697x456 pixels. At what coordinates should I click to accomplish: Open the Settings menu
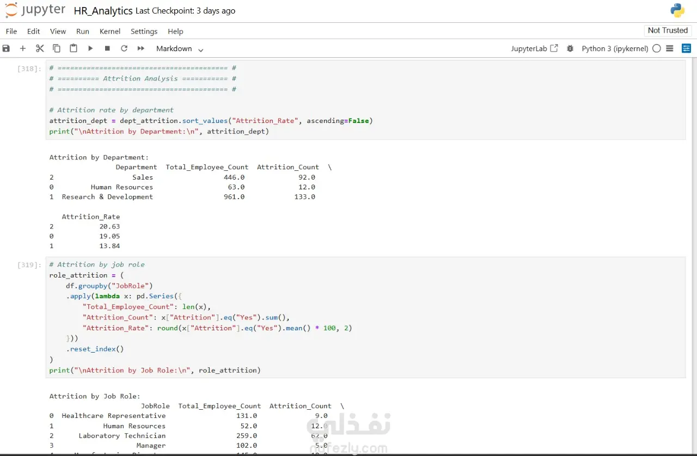144,32
